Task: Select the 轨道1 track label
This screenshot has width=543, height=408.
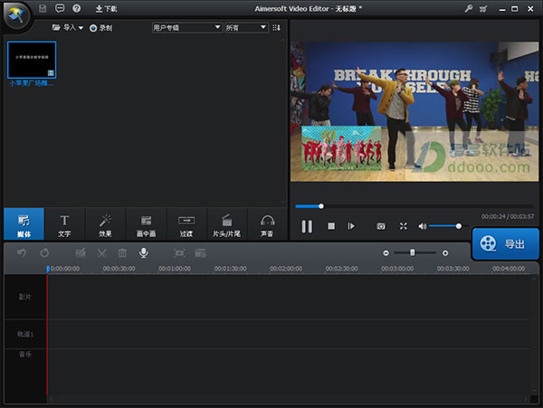Action: [x=25, y=335]
